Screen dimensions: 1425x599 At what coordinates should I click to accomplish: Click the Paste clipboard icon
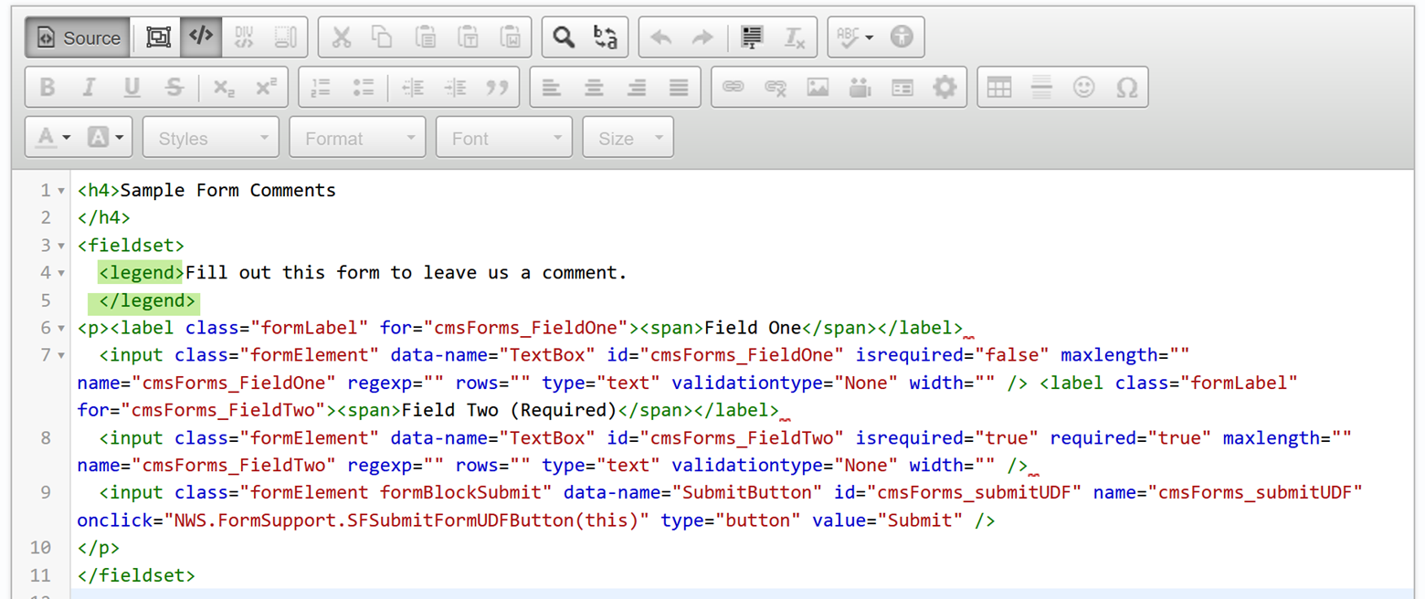coord(425,37)
